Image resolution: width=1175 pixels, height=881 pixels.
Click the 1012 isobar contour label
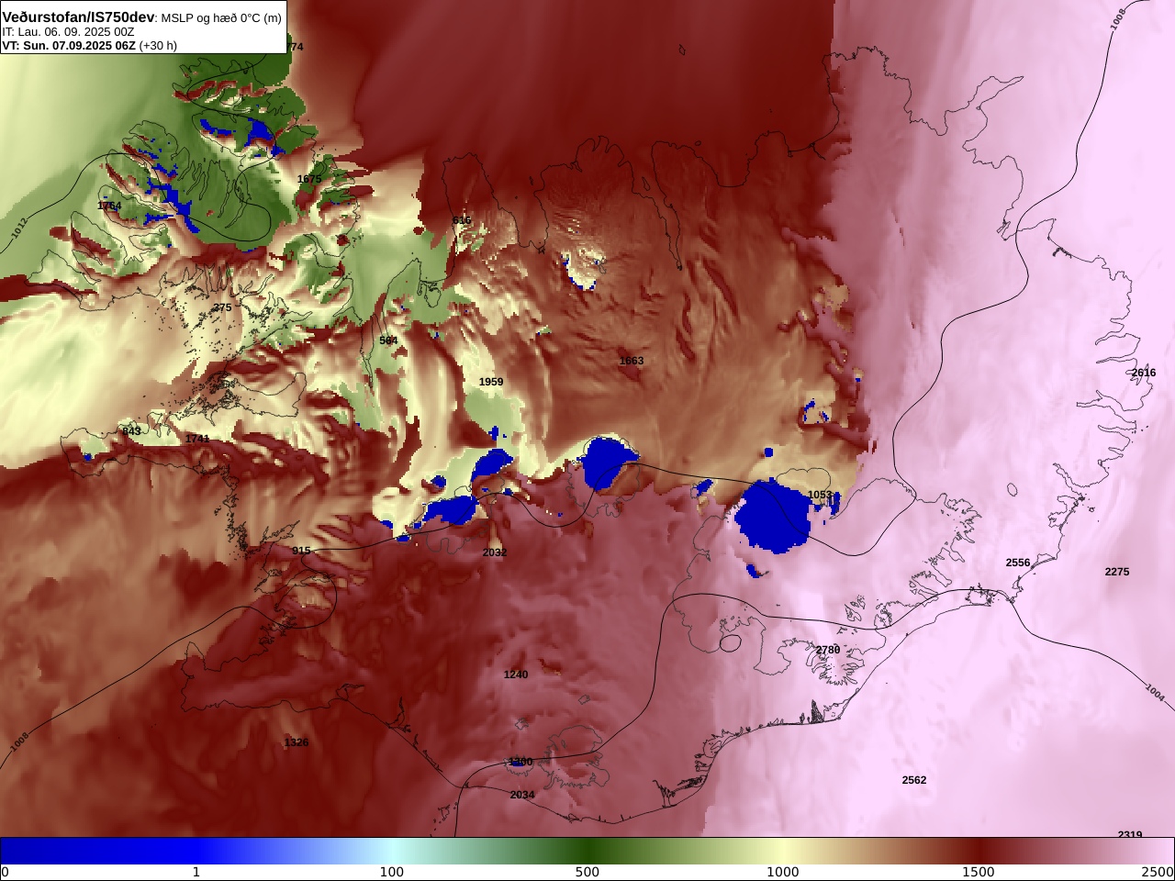coord(20,229)
